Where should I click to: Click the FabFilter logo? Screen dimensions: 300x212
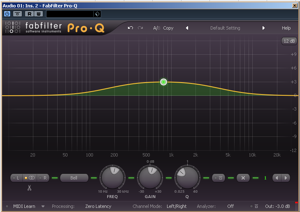pos(13,27)
